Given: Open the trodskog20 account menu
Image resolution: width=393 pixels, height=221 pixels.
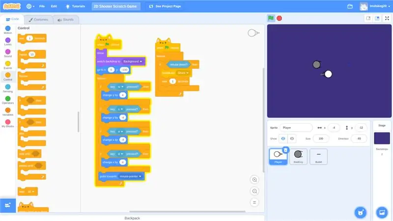Looking at the screenshot, I should click(375, 6).
